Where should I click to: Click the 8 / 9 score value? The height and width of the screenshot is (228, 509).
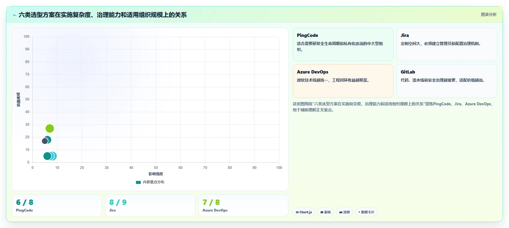tap(118, 202)
